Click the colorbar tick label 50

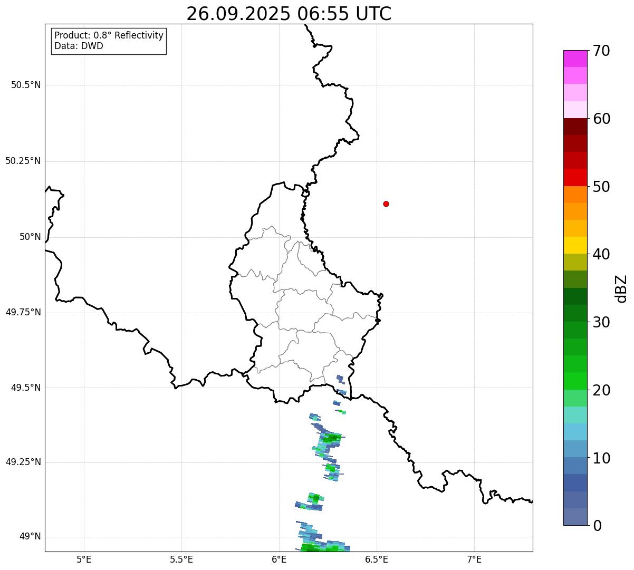601,187
